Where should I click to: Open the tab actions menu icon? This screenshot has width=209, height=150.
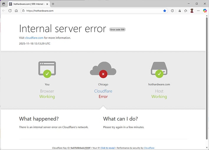(4, 4)
